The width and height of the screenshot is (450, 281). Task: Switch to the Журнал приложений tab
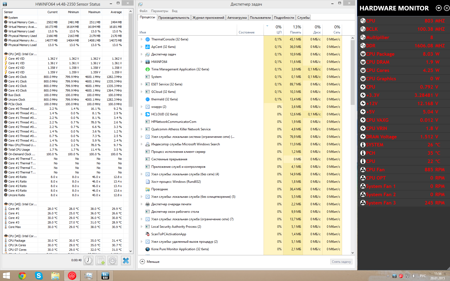tap(208, 18)
